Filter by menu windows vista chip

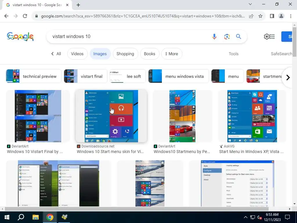coord(179,76)
